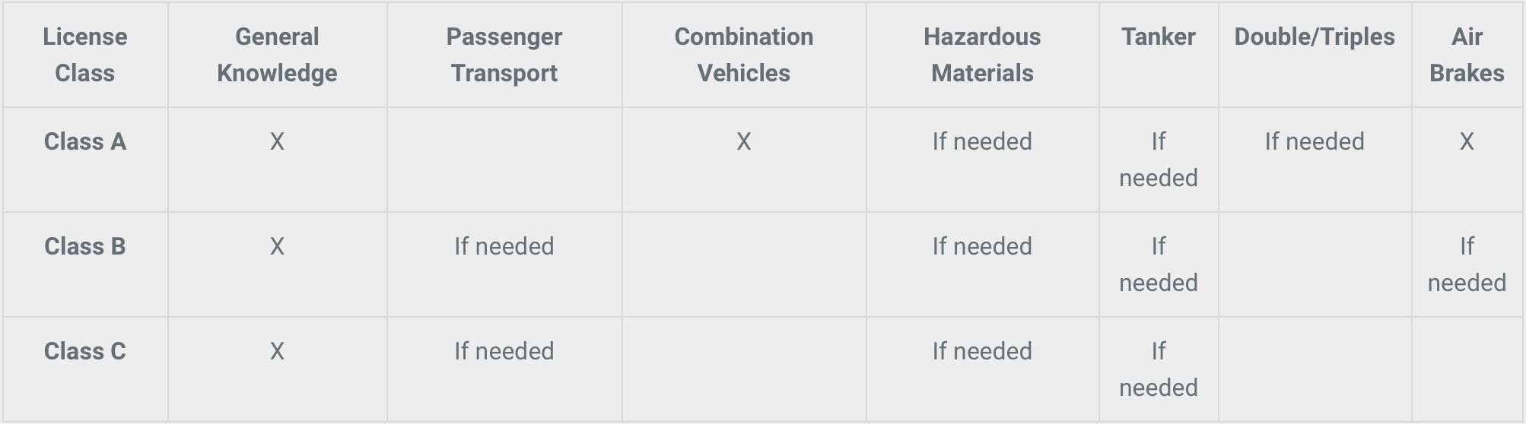Select the Tanker column header
The image size is (1526, 424).
click(1158, 36)
